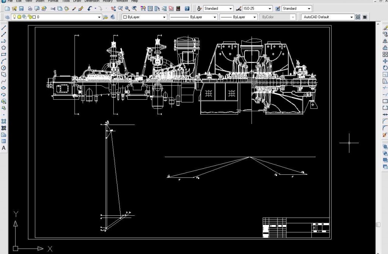Select the Polygon draw tool
Screen dimensions: 388x254
tap(4, 48)
